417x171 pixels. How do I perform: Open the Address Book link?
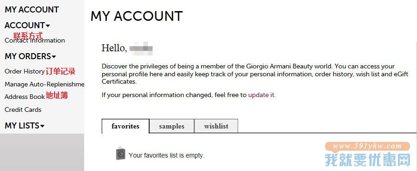tap(25, 97)
